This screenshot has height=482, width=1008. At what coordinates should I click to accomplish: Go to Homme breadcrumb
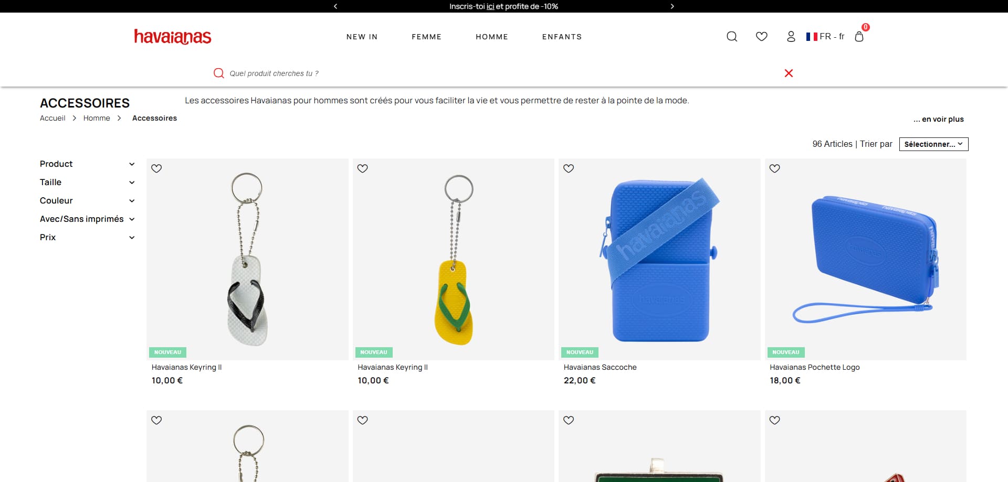coord(97,118)
